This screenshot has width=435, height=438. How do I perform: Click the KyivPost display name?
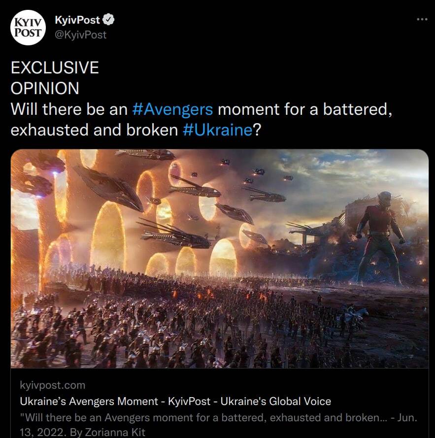[x=77, y=20]
